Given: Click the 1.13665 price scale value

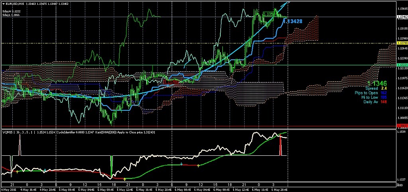Looking at the screenshot, I should 402,9.
